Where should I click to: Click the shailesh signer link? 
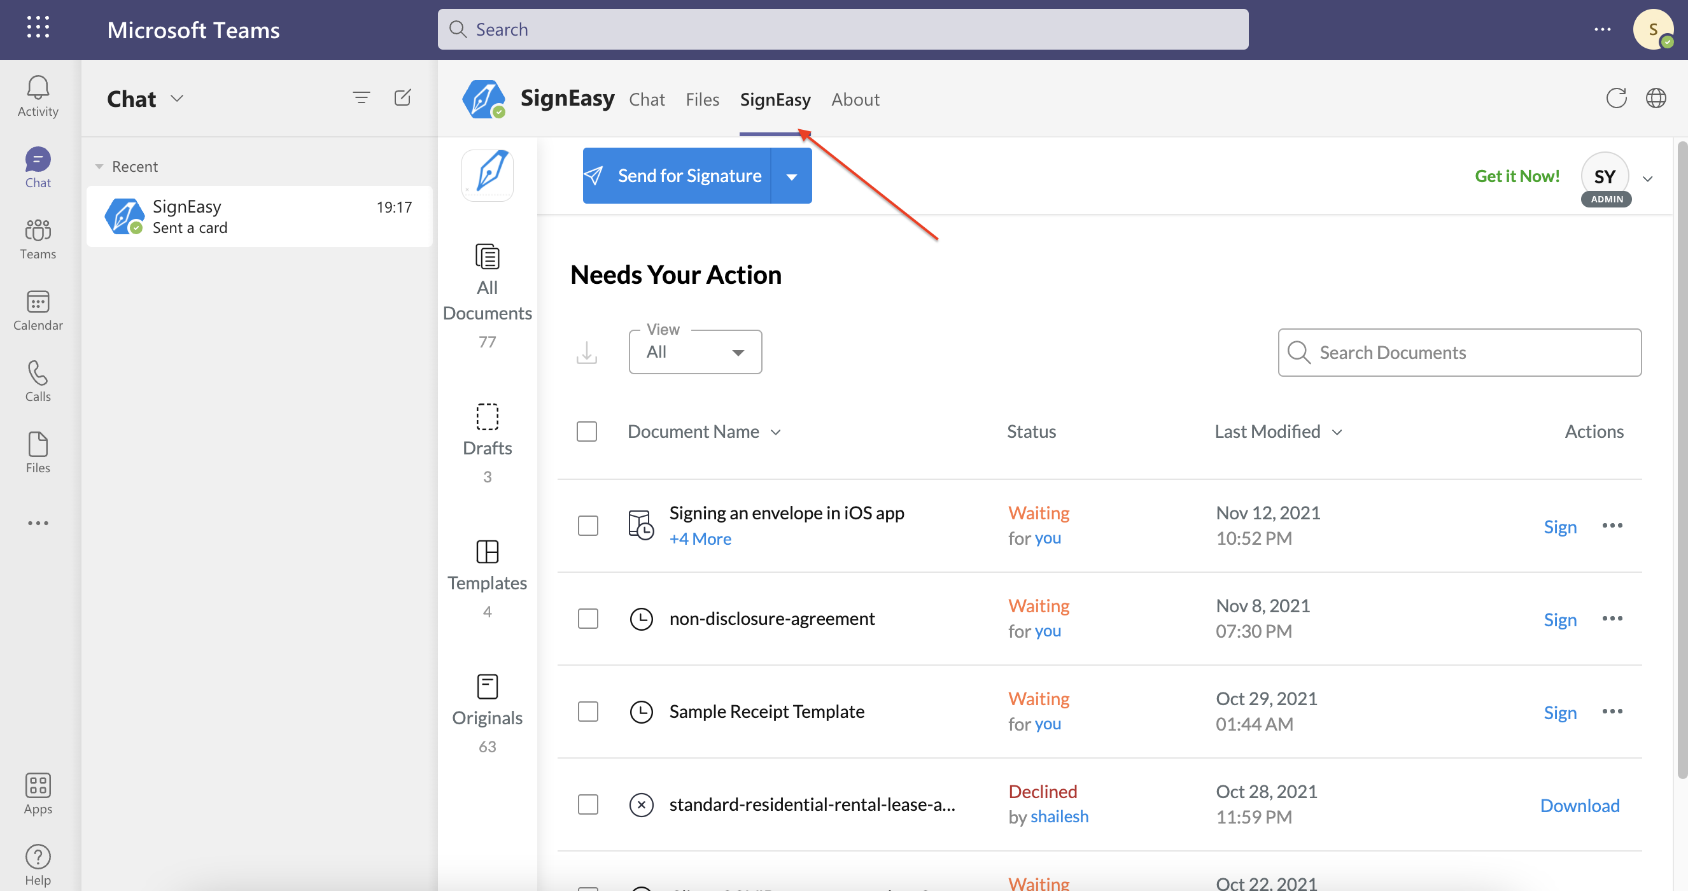pos(1059,817)
